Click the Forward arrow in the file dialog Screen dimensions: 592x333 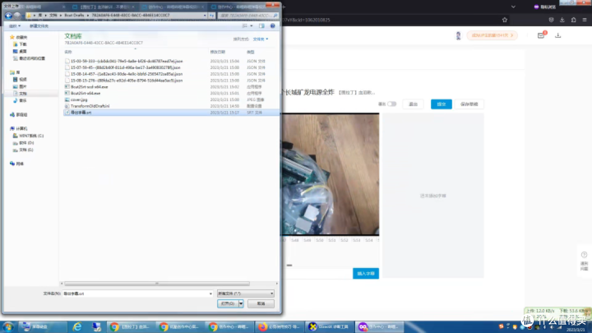17,15
